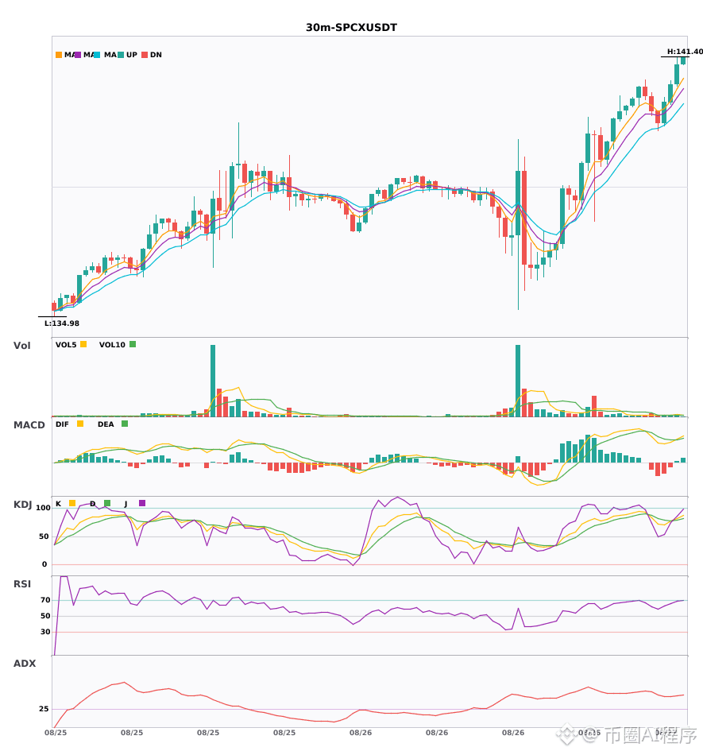This screenshot has height=755, width=703.
Task: Select the RSI panel label
Action: click(x=22, y=584)
